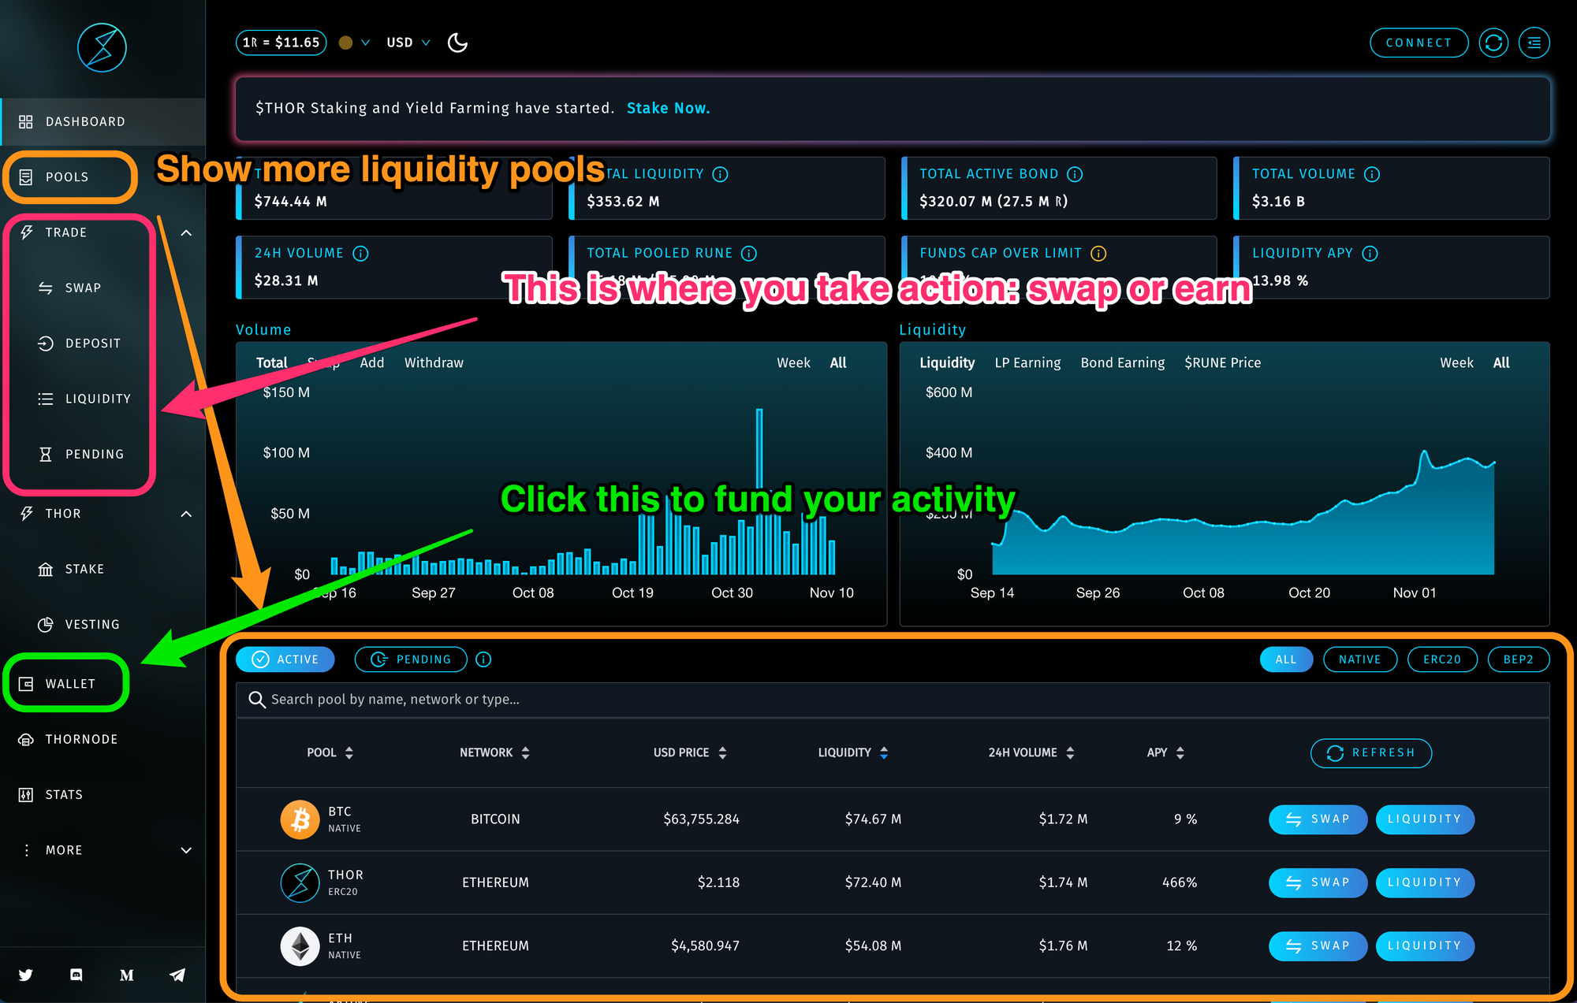Open the hamburger menu icon in header
The height and width of the screenshot is (1003, 1577).
point(1534,43)
